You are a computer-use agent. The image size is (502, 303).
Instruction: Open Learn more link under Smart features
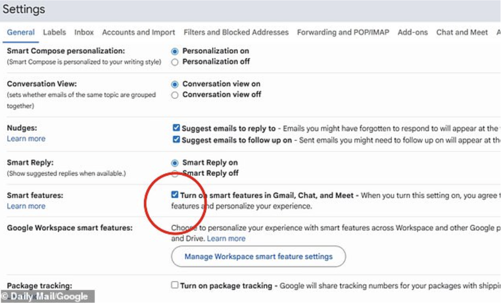(26, 206)
